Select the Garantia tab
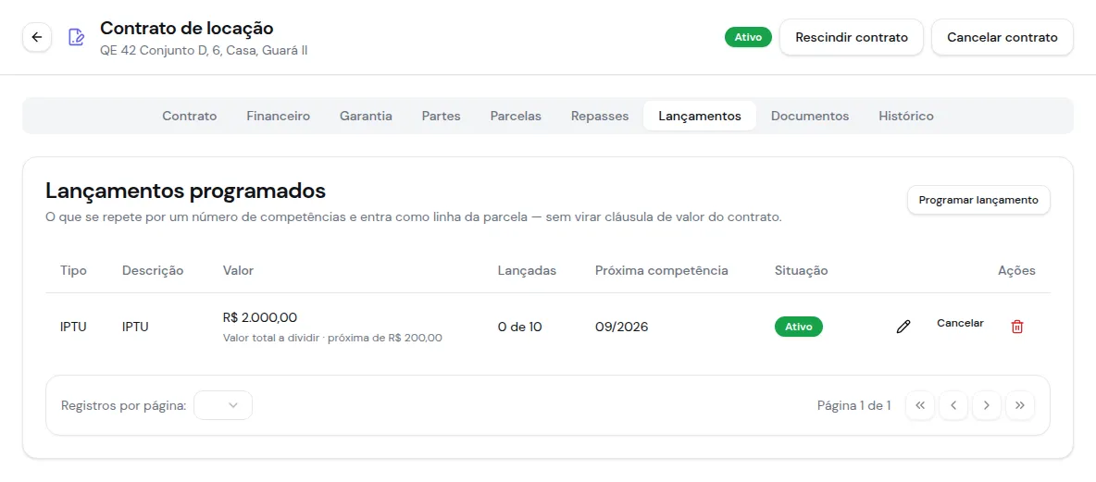Image resolution: width=1096 pixels, height=482 pixels. 366,116
